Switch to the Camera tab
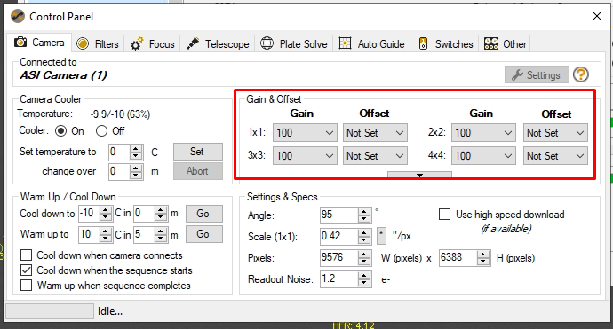The height and width of the screenshot is (329, 613). point(39,43)
